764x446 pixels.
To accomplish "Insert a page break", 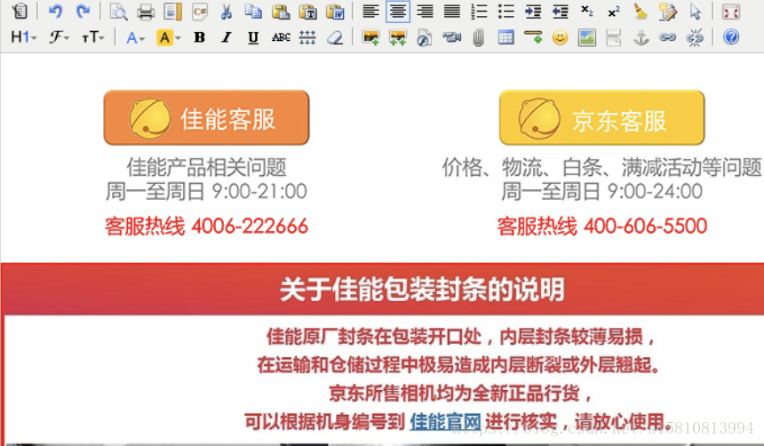I will [614, 37].
